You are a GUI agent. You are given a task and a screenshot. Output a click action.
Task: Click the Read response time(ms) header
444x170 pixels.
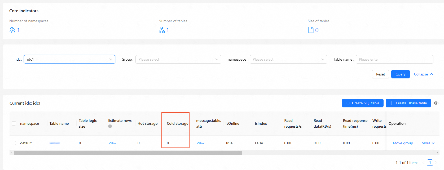click(355, 123)
